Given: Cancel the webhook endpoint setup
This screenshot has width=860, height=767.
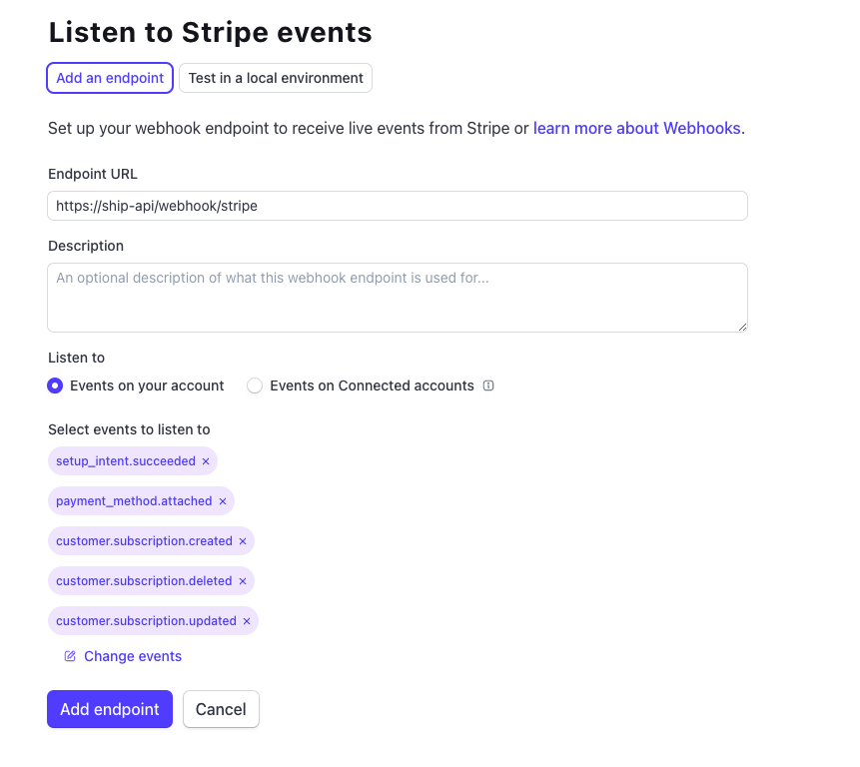Looking at the screenshot, I should (221, 709).
